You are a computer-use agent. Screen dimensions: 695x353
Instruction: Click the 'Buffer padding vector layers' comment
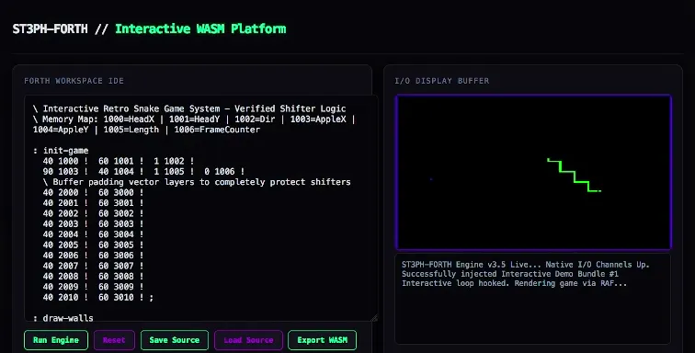197,182
